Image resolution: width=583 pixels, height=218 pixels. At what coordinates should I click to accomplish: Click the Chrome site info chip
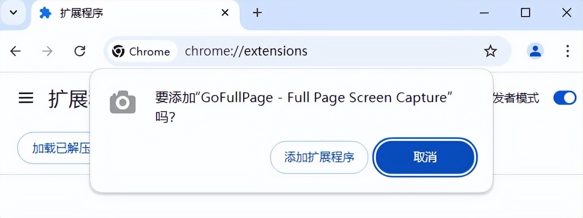(x=141, y=52)
